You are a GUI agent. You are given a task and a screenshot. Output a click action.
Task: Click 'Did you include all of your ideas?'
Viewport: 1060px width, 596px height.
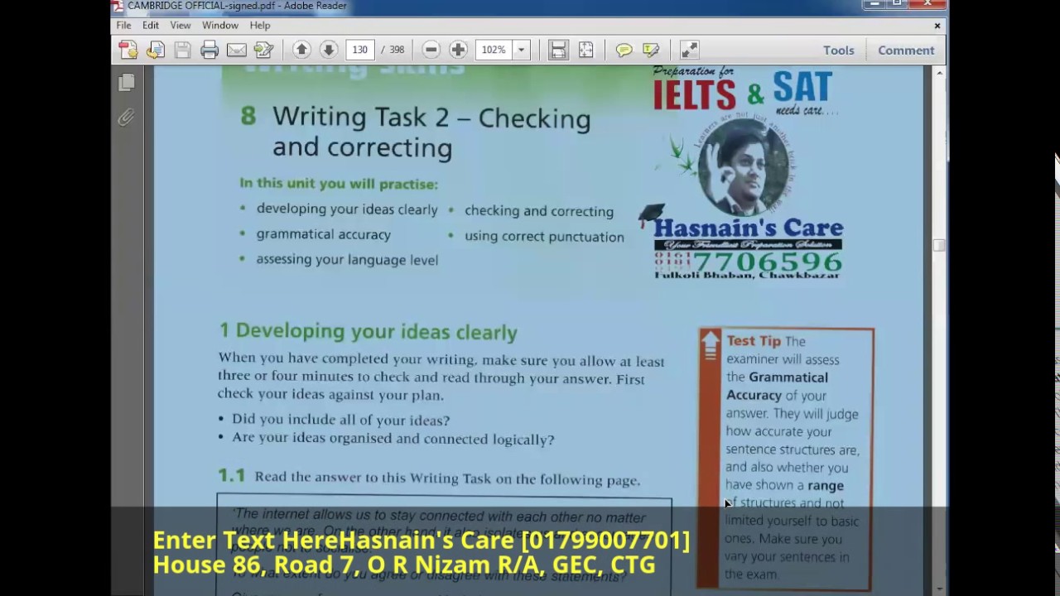[x=341, y=420]
